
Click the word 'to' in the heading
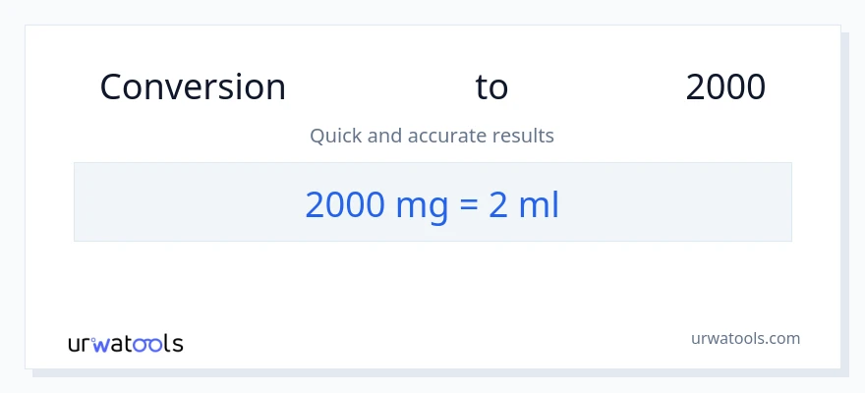[x=491, y=87]
